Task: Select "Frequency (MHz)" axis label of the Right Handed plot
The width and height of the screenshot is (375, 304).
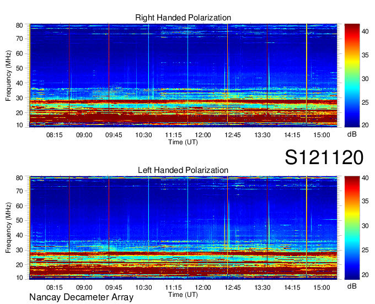Action: coord(8,75)
